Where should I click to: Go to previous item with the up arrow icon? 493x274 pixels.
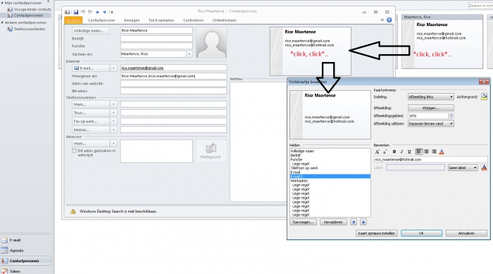(97, 12)
